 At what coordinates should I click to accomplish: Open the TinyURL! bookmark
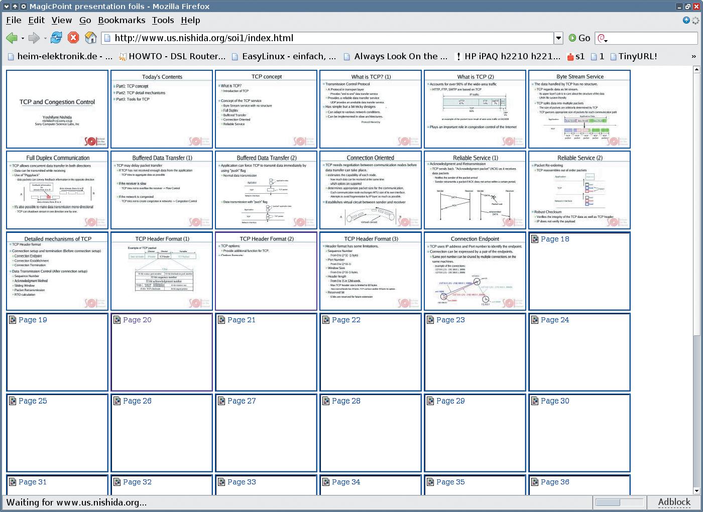[x=633, y=56]
